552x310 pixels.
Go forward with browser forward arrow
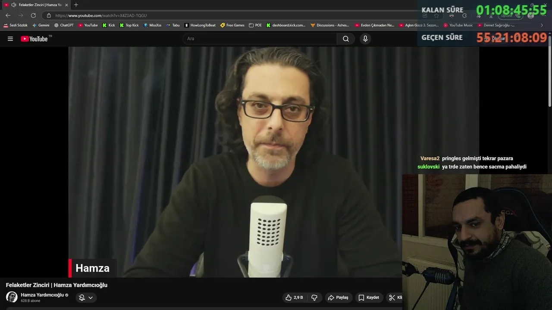(x=20, y=15)
